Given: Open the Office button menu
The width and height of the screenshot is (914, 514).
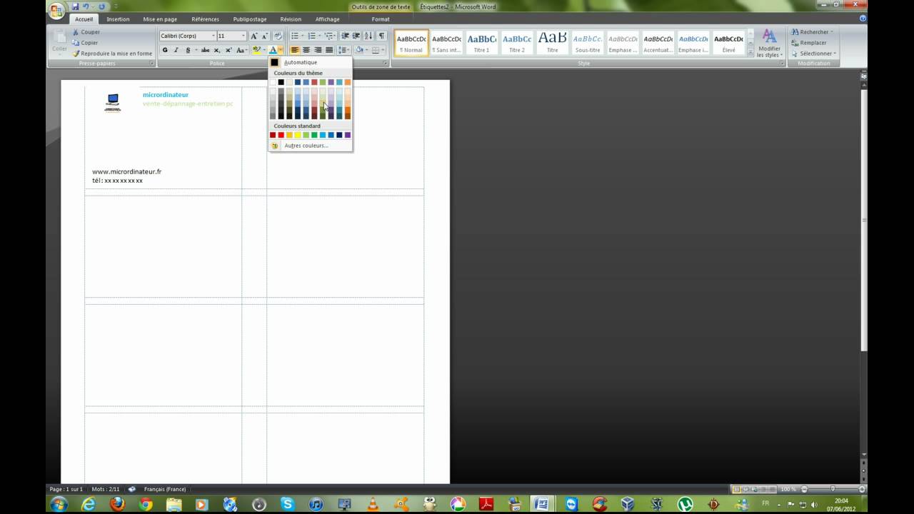Looking at the screenshot, I should tap(56, 11).
